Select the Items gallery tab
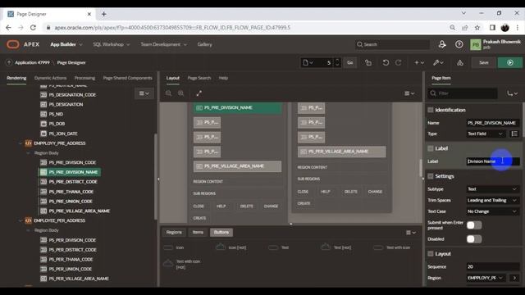 198,233
